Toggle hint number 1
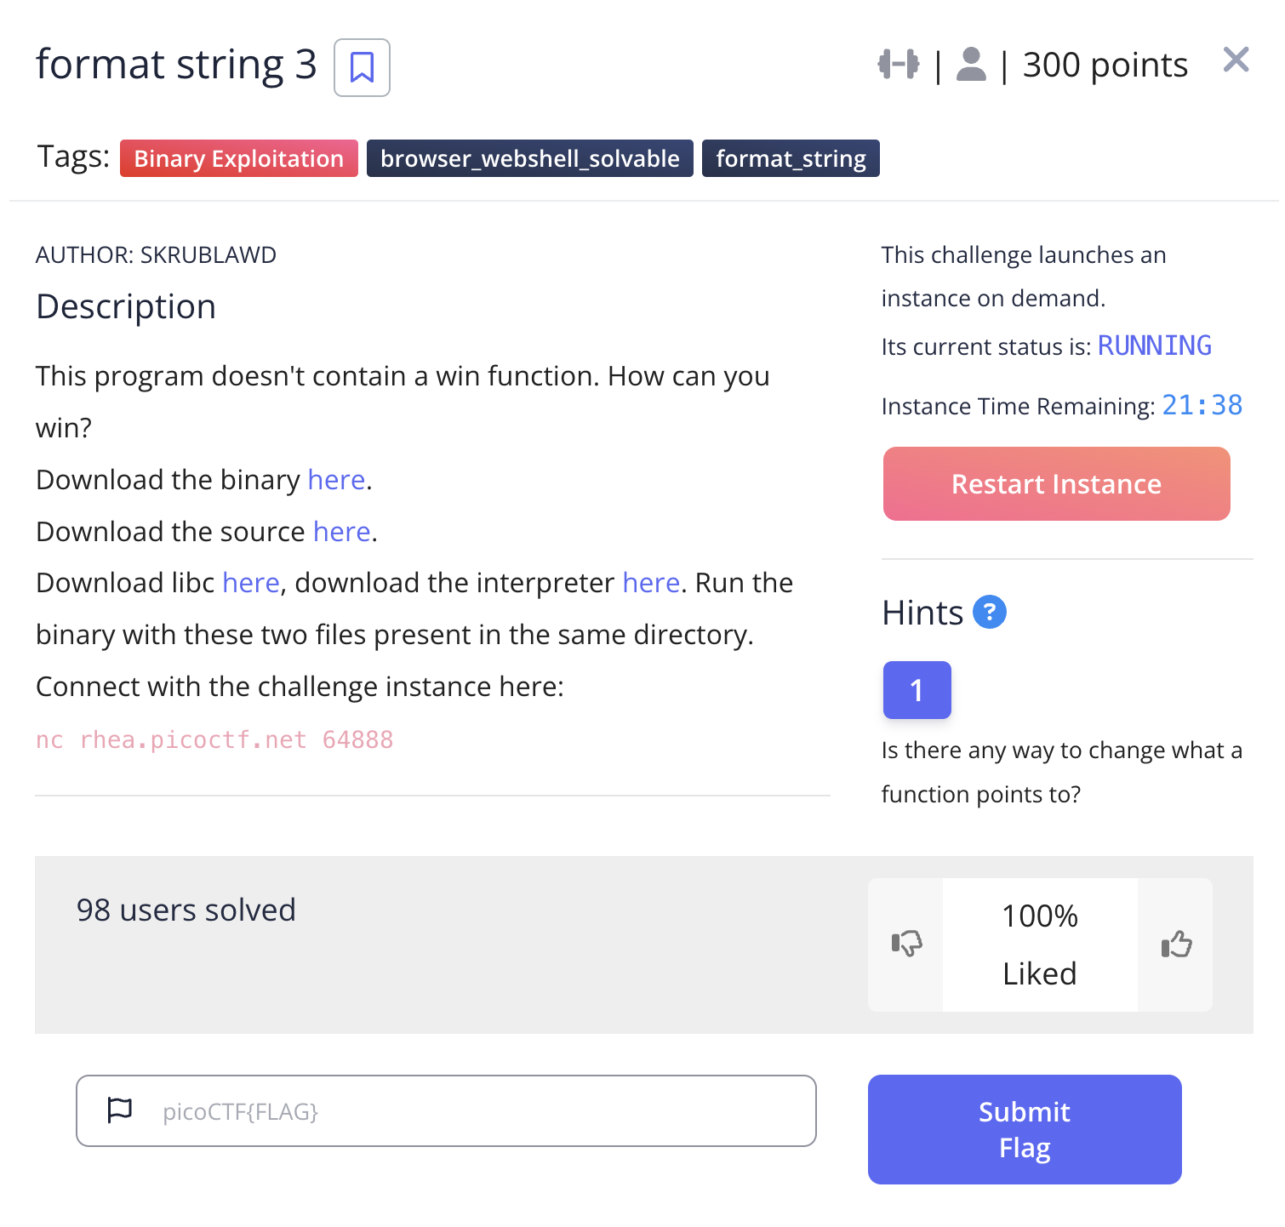The width and height of the screenshot is (1285, 1227). click(x=917, y=690)
